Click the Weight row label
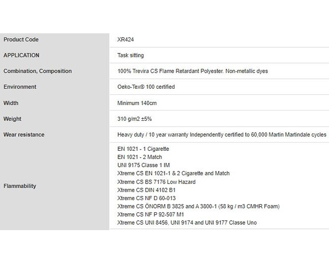 (x=12, y=119)
